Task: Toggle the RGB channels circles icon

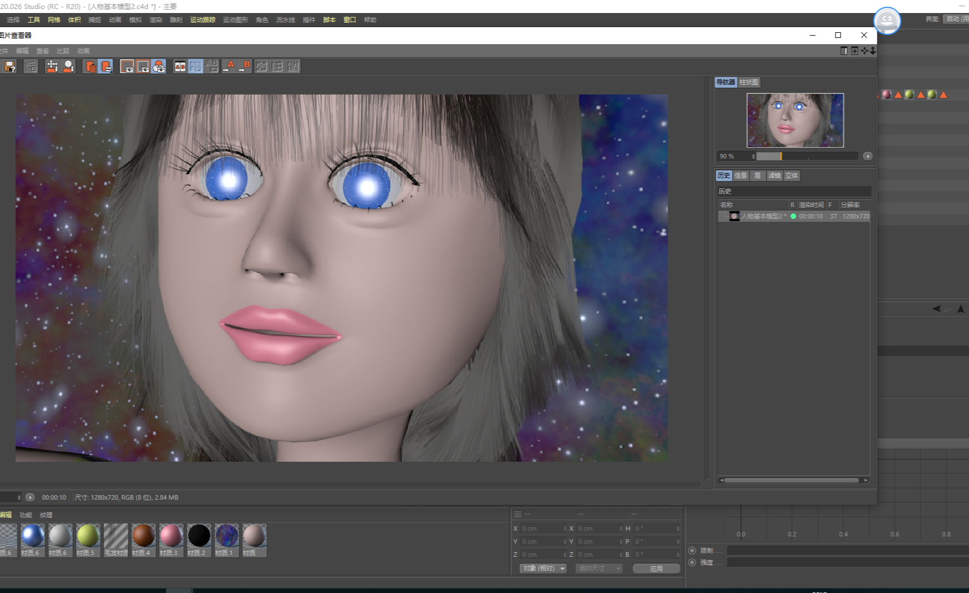Action: 159,67
